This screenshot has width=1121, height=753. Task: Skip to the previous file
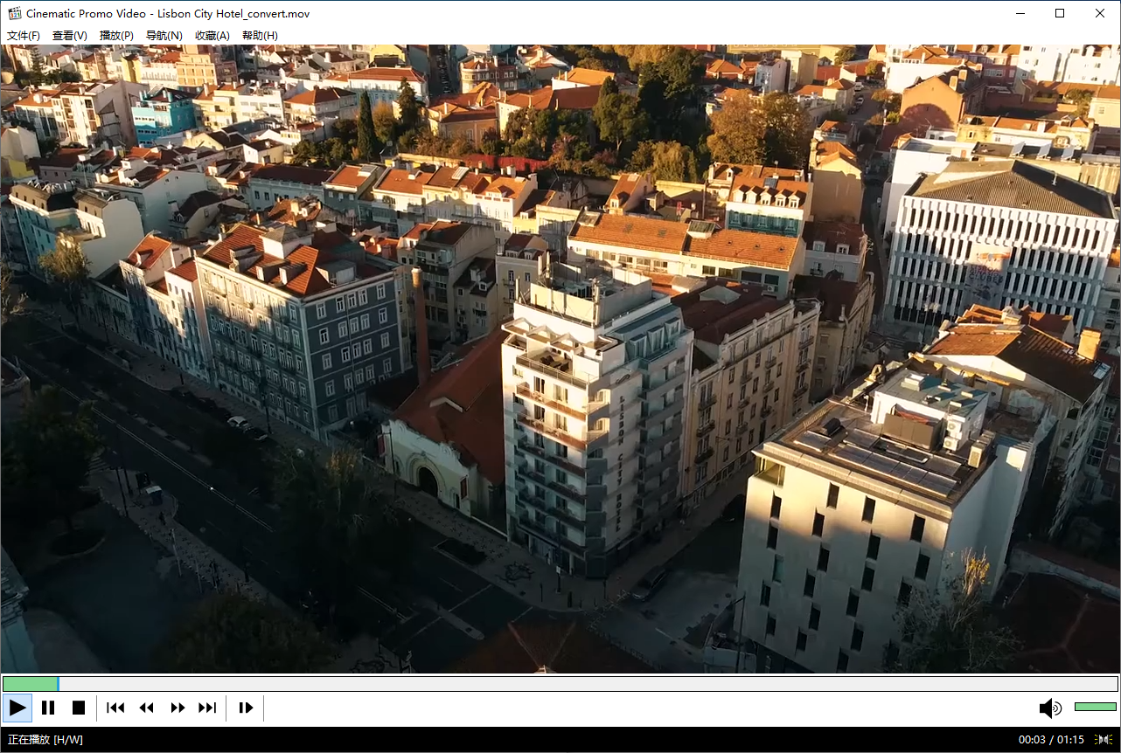click(115, 708)
